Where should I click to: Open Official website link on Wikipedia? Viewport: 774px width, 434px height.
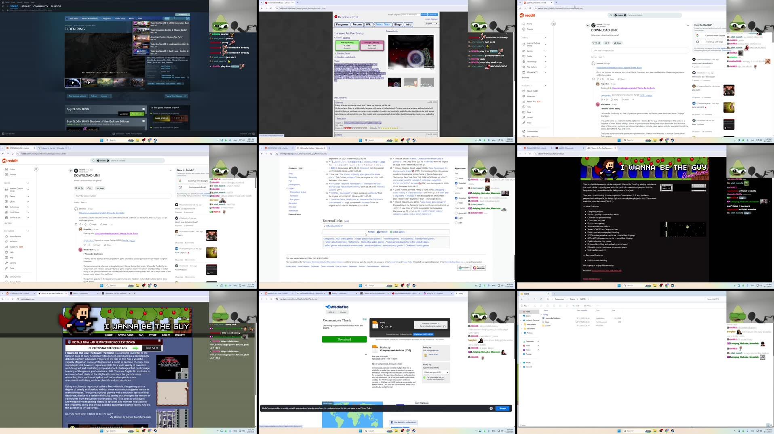click(x=334, y=226)
